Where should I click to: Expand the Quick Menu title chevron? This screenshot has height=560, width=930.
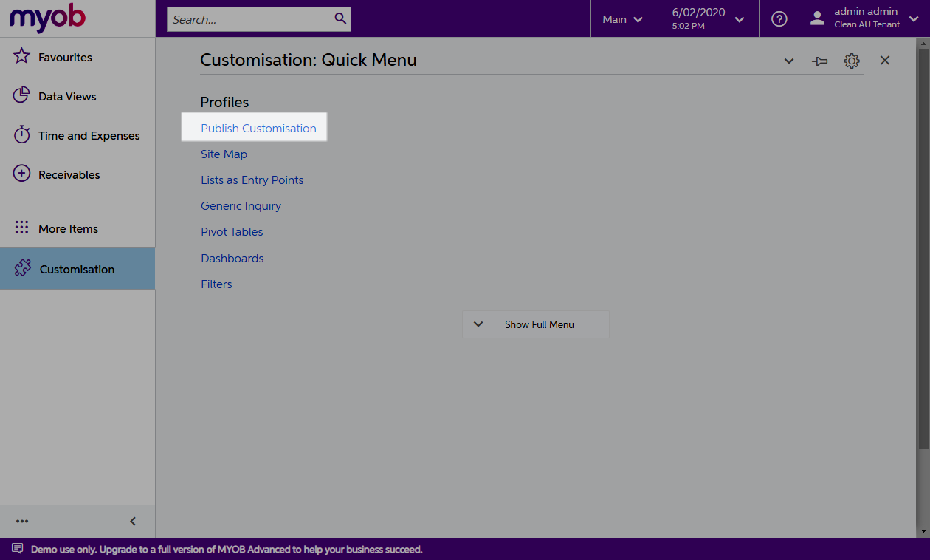point(789,61)
